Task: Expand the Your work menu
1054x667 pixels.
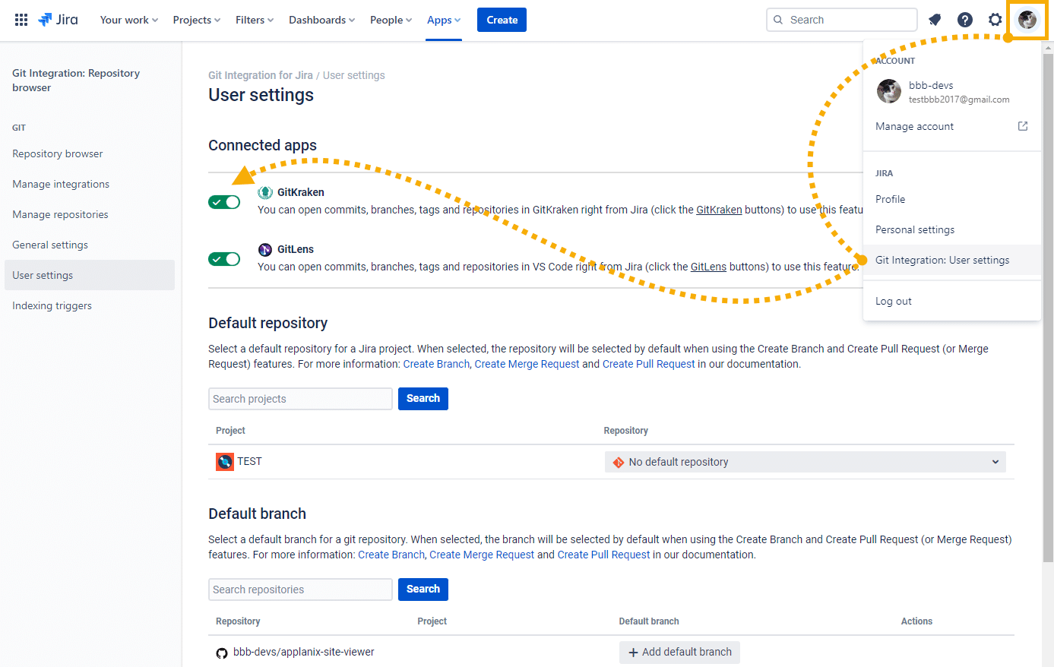Action: point(129,20)
